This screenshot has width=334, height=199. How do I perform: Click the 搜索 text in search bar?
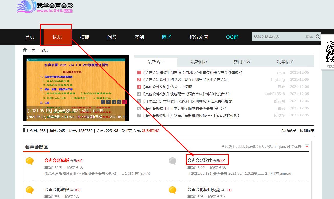(309, 37)
